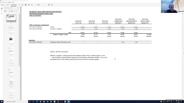This screenshot has height=103, width=184.
Task: Click the Materials & Supplies row label
Action: click(56, 29)
